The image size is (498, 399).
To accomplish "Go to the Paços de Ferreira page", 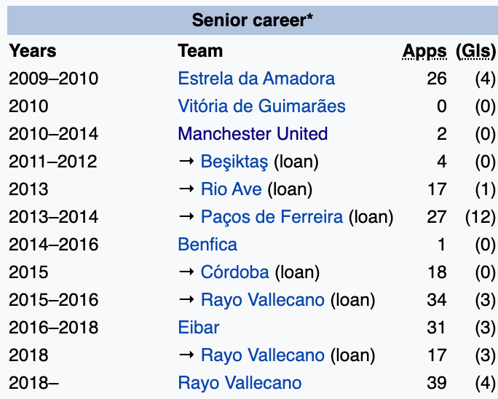I will coord(272,217).
